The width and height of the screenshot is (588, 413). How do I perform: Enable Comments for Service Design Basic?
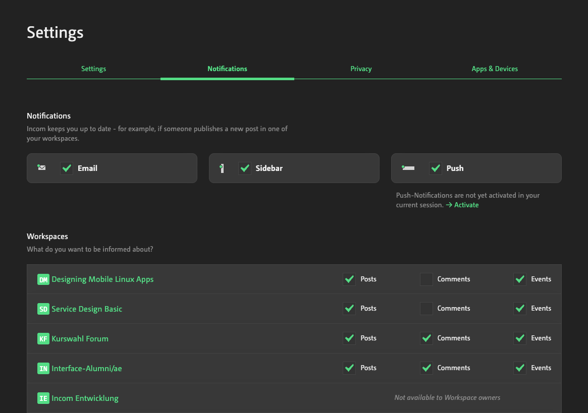(x=426, y=309)
